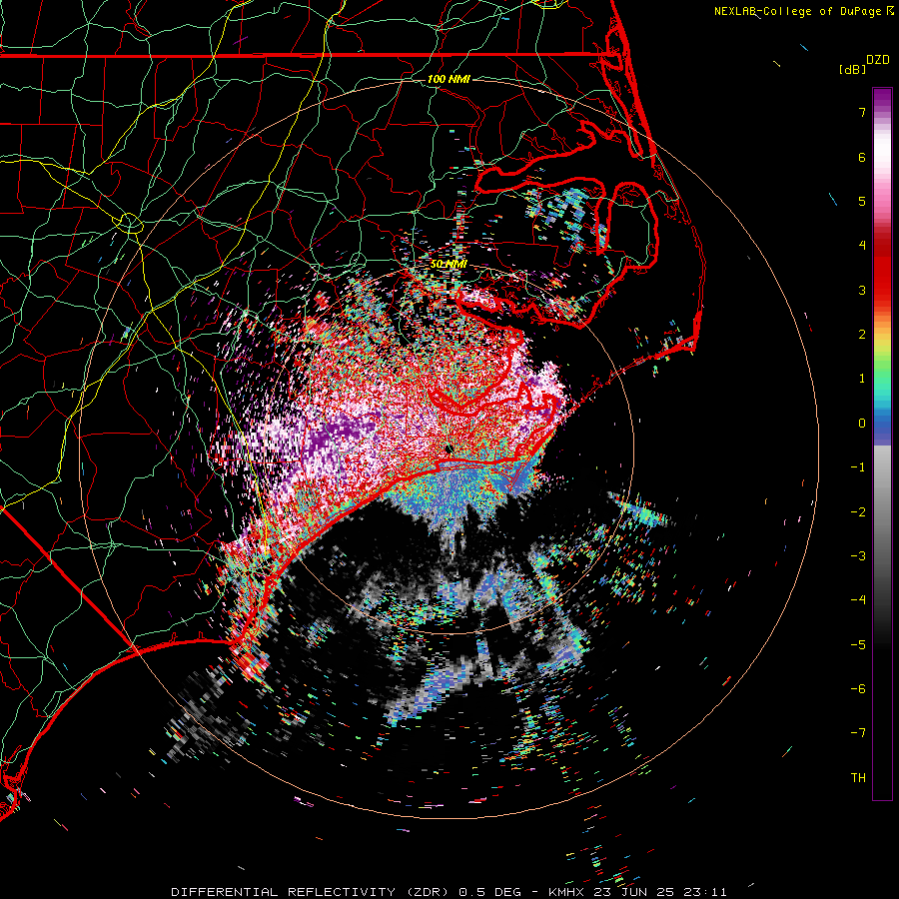The height and width of the screenshot is (899, 899).
Task: Select the 3 dB legend value
Action: pos(862,290)
